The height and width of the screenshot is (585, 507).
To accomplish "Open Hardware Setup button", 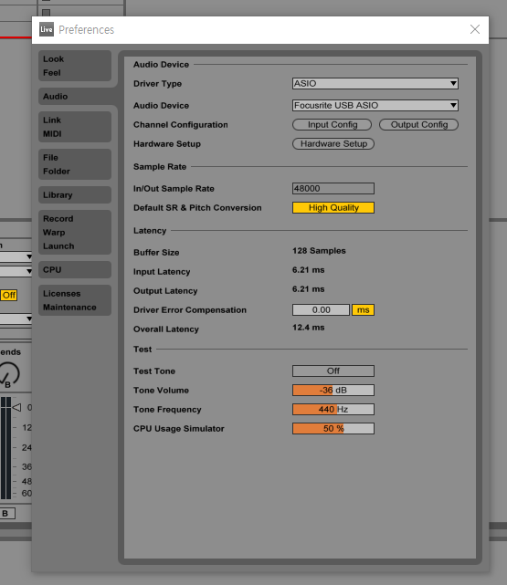I will click(333, 143).
